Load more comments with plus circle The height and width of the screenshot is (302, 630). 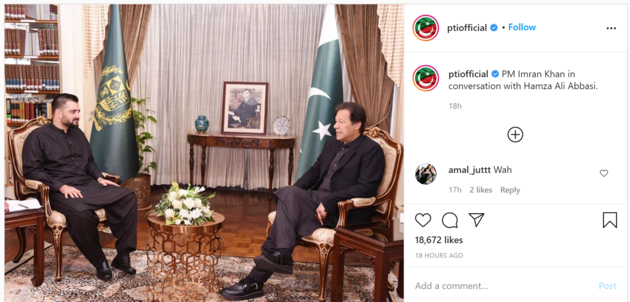pyautogui.click(x=516, y=135)
